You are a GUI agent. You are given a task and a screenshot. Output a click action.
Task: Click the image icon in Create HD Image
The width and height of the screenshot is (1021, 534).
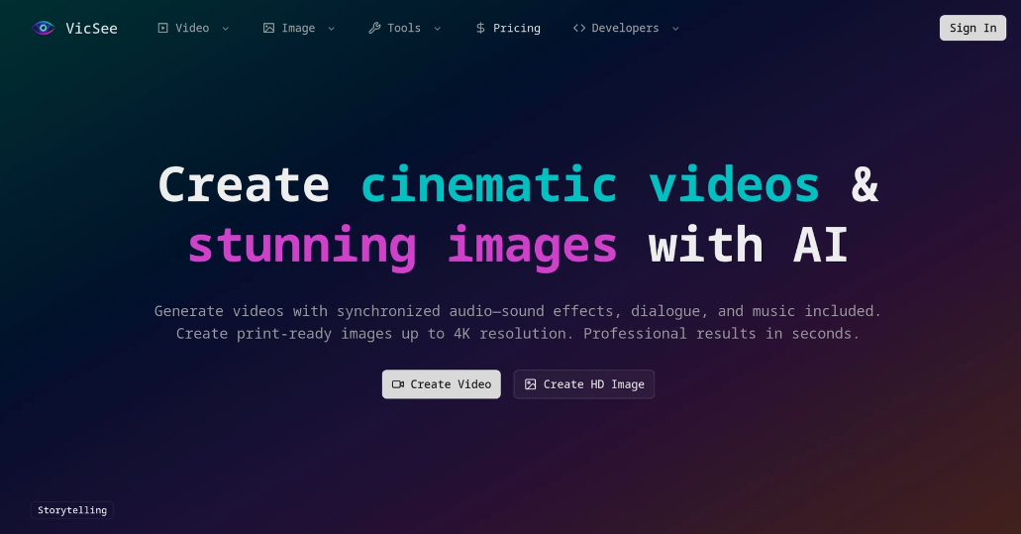click(x=530, y=384)
